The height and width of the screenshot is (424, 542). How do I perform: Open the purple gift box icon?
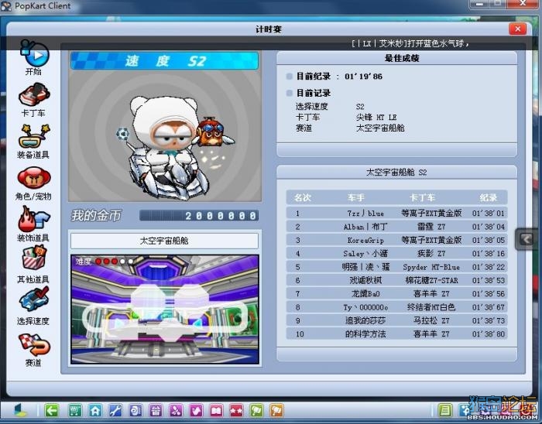click(156, 411)
